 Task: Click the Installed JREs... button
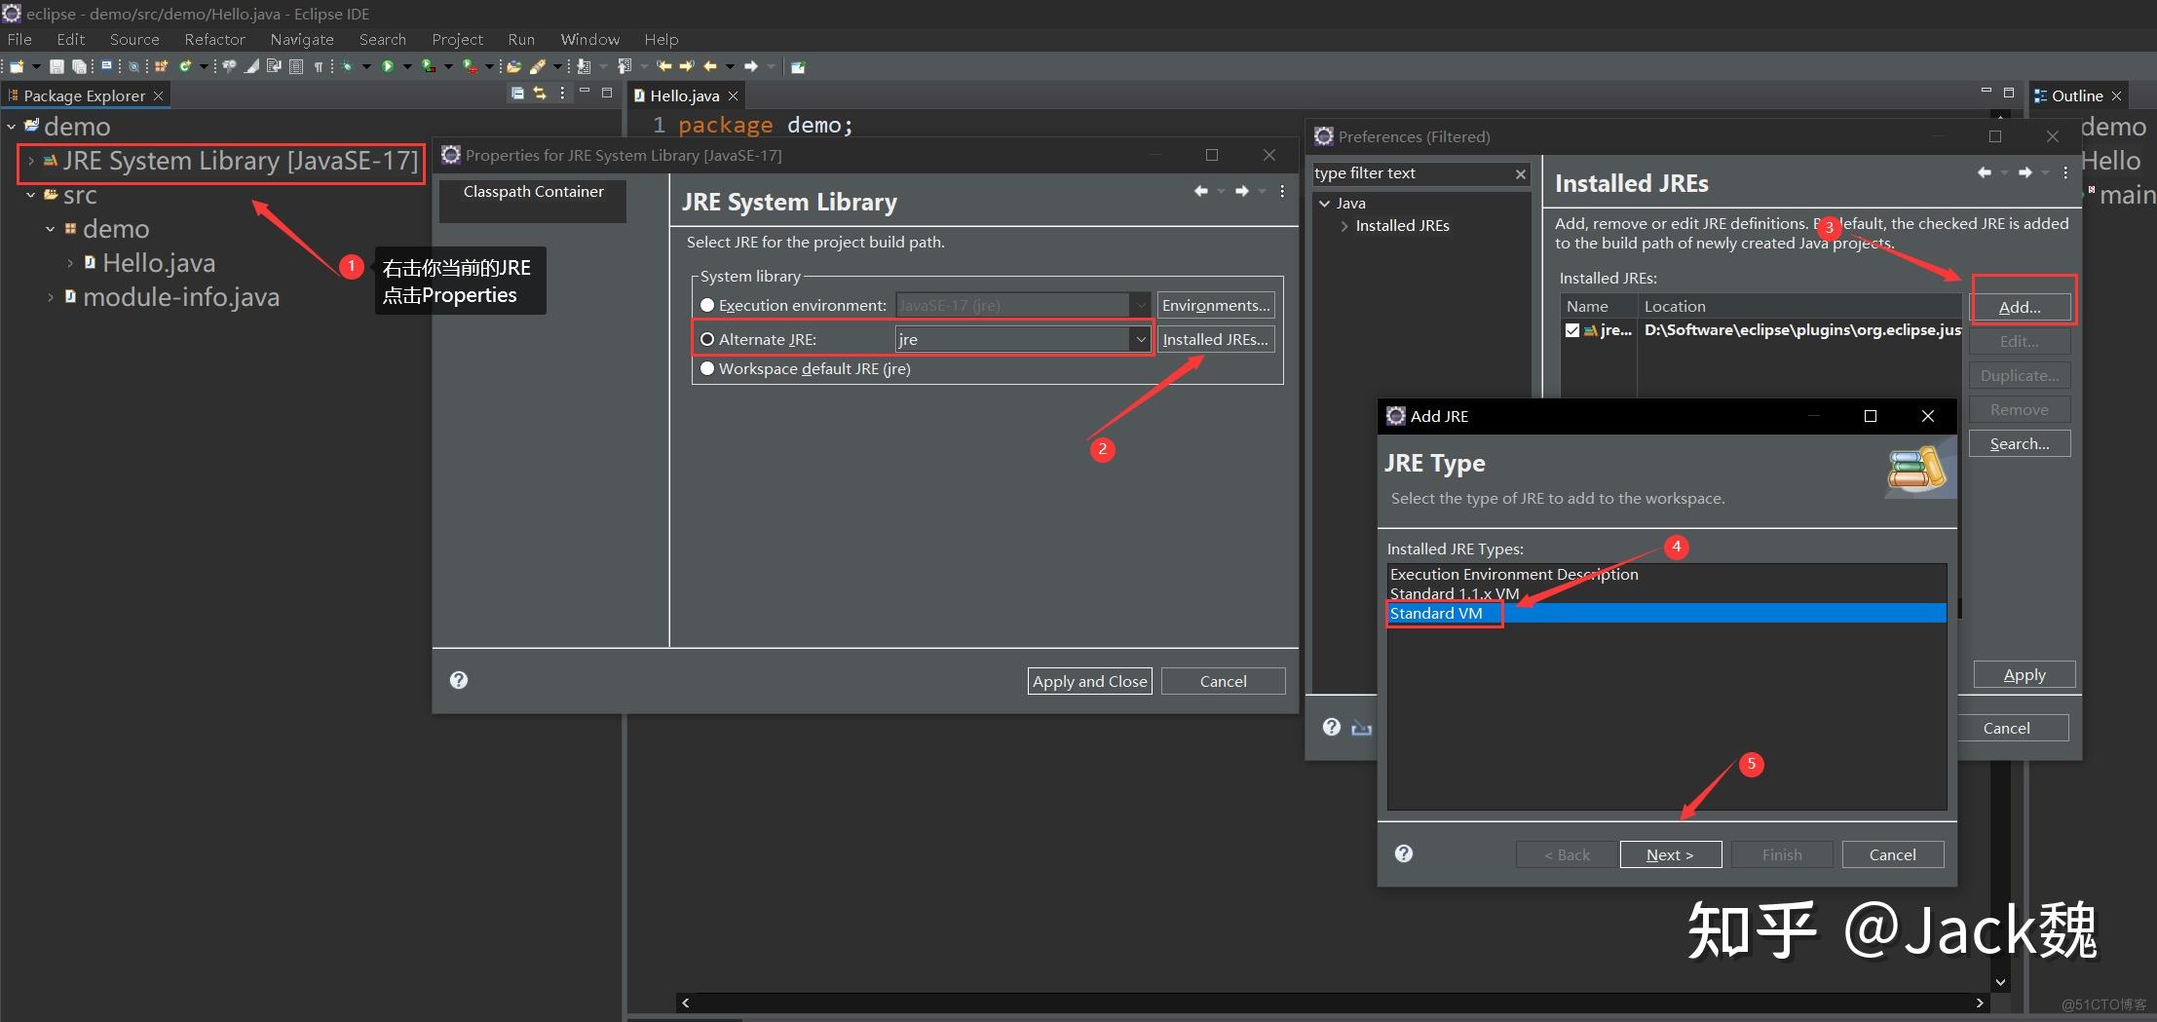click(x=1216, y=339)
